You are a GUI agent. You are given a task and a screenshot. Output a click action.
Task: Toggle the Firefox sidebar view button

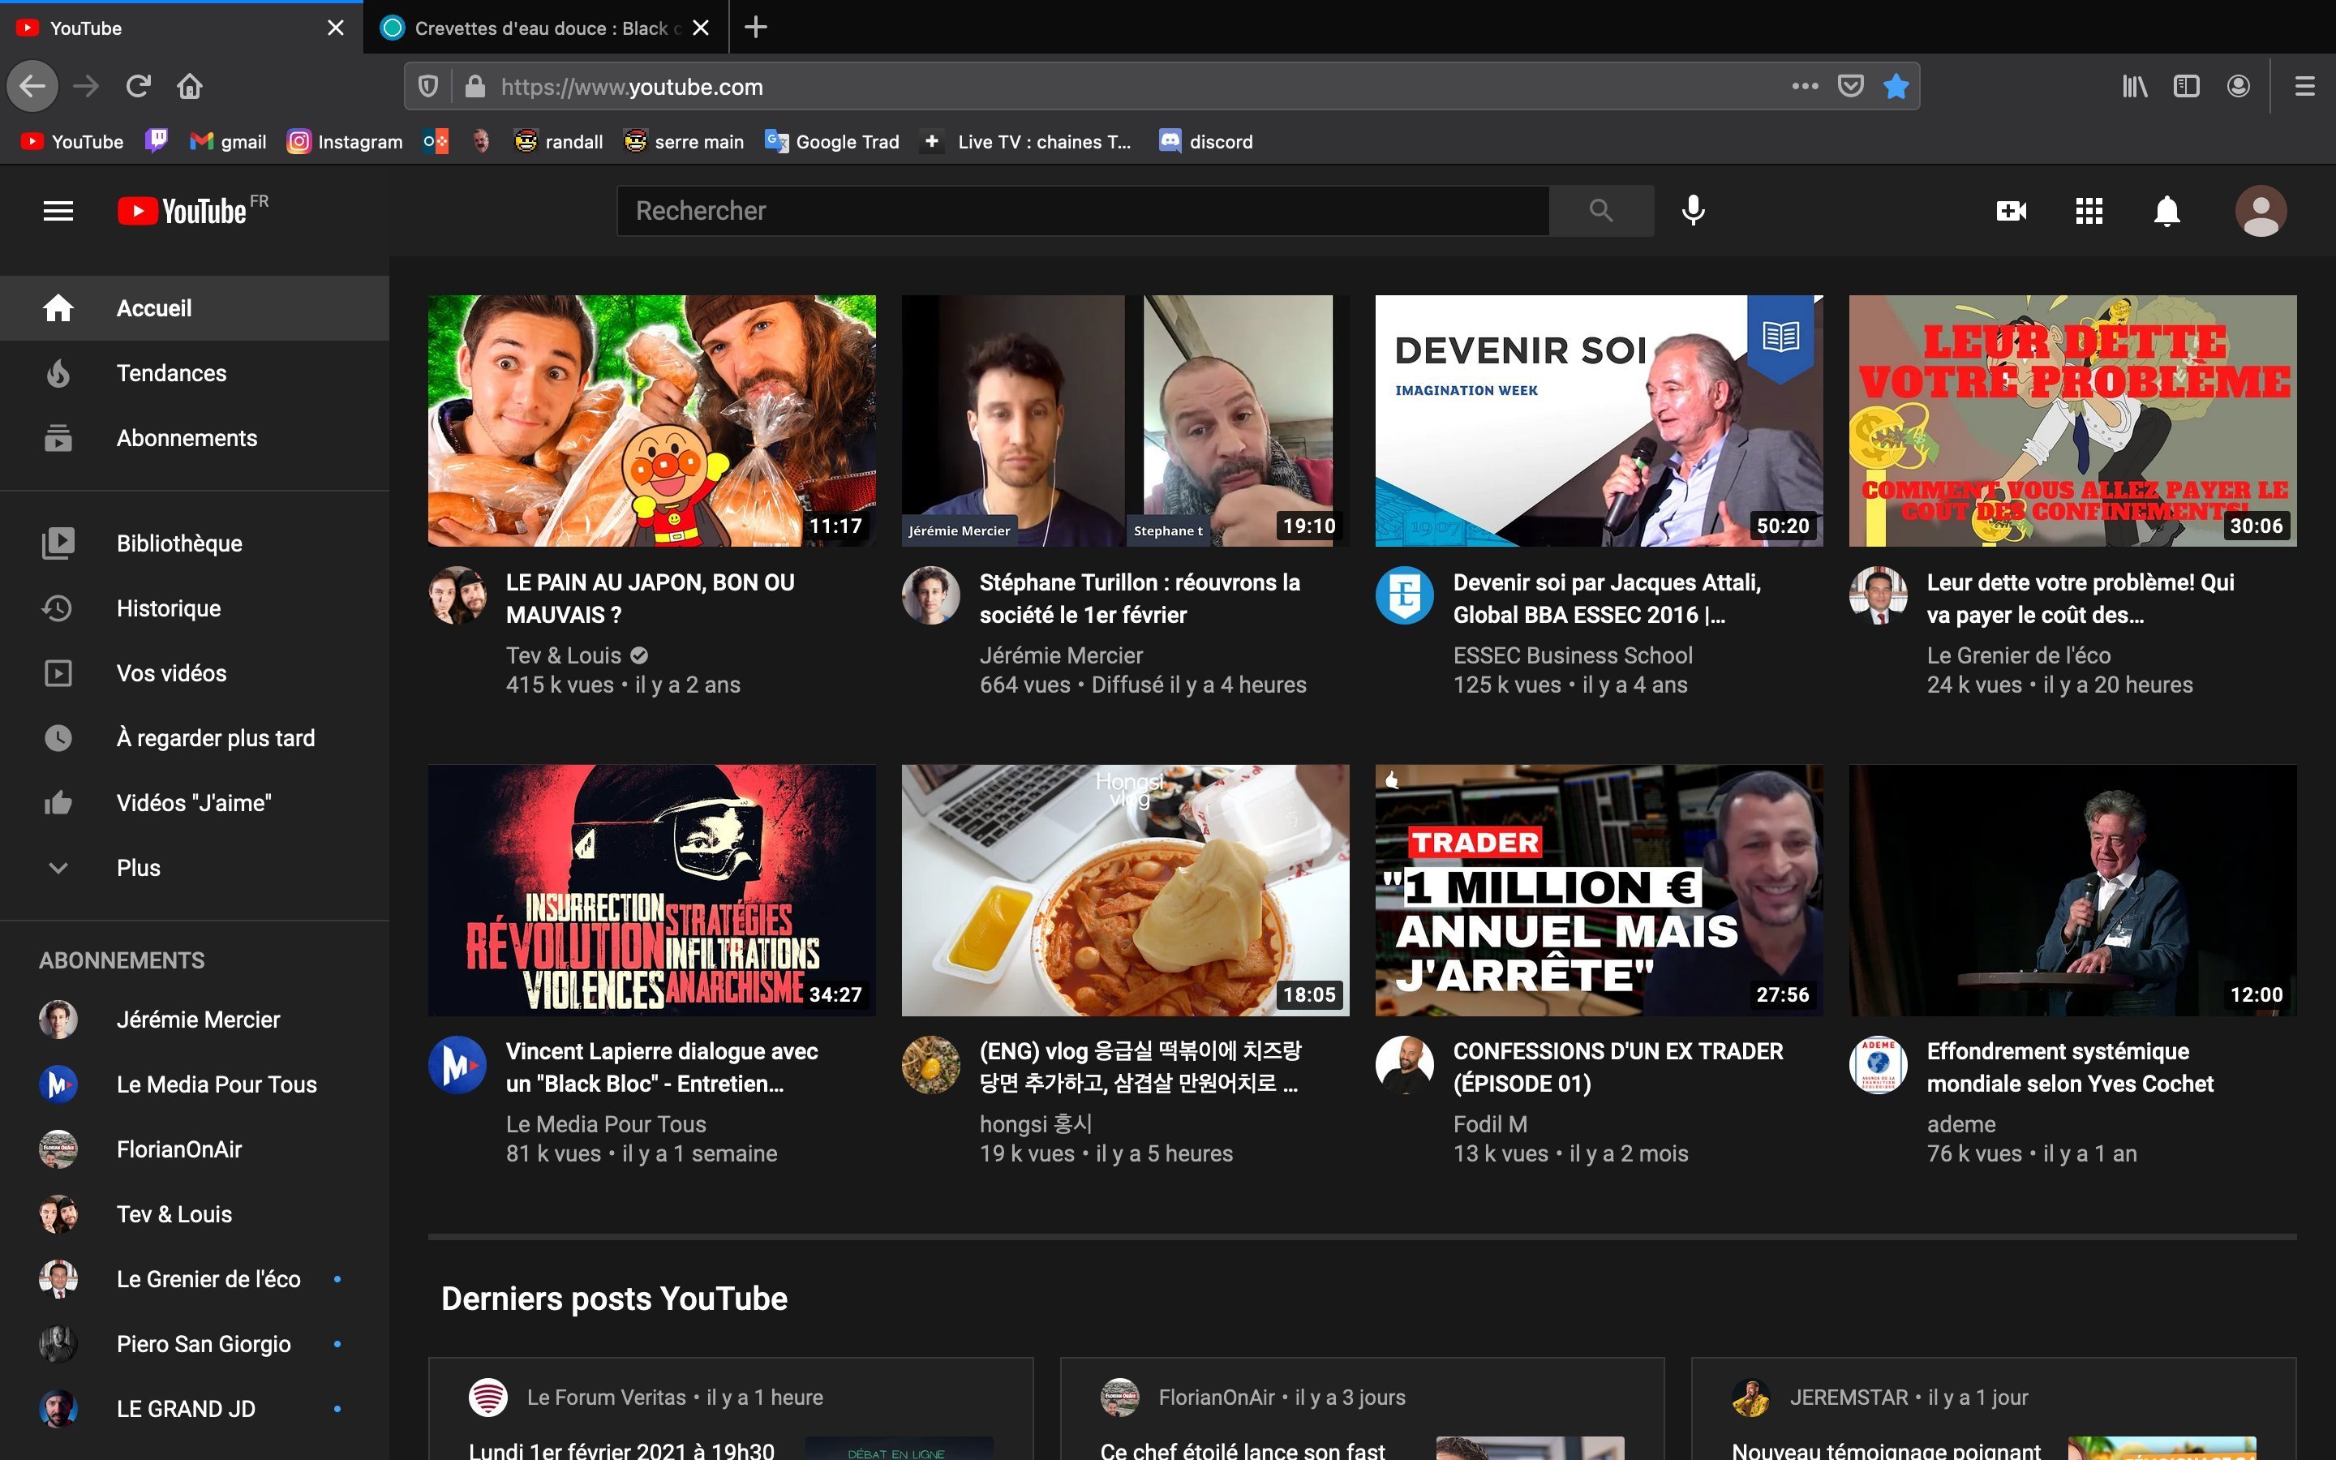click(x=2185, y=86)
